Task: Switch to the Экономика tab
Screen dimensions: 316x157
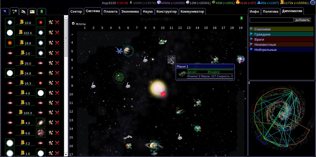Action: point(130,12)
